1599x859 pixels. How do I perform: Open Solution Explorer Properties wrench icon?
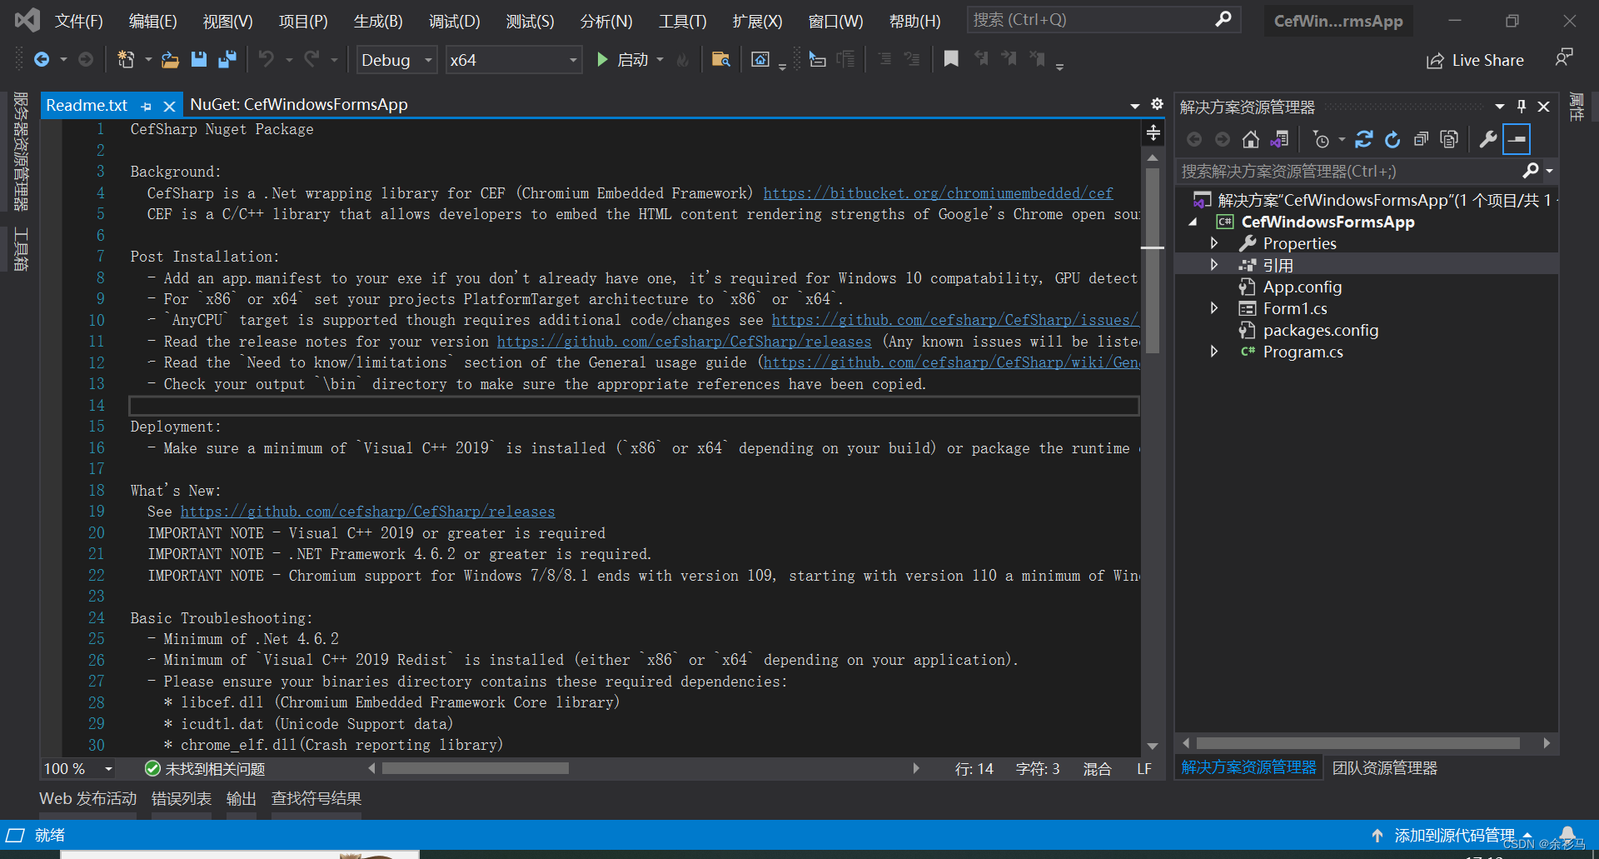tap(1488, 139)
